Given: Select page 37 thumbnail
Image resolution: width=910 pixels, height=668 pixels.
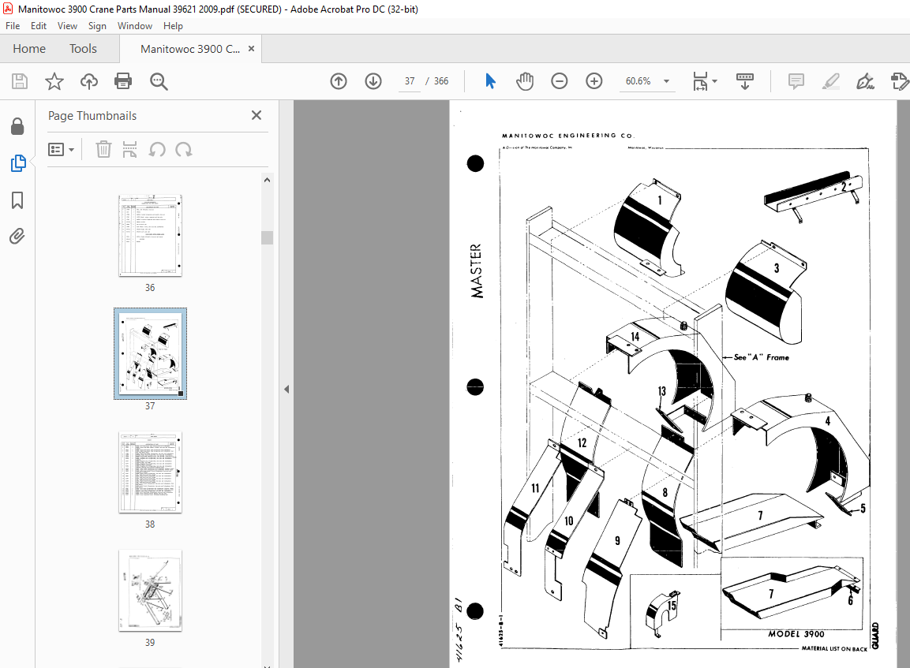Looking at the screenshot, I should (x=150, y=353).
